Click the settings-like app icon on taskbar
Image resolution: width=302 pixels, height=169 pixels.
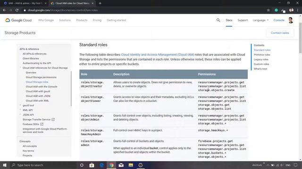click(x=141, y=165)
